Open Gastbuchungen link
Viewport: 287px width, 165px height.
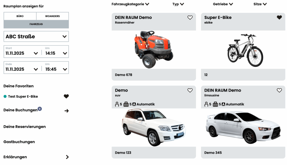click(19, 142)
